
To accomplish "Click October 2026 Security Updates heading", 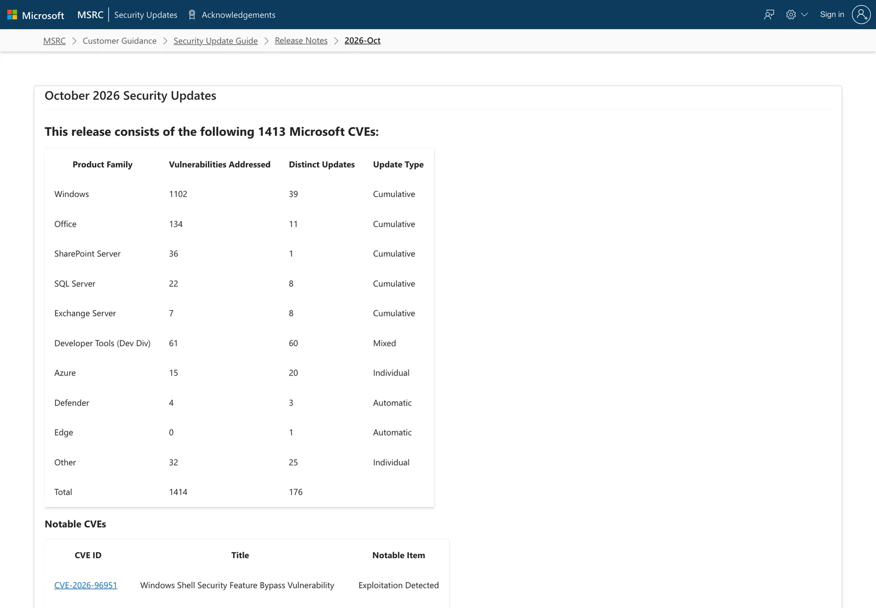I will [130, 96].
